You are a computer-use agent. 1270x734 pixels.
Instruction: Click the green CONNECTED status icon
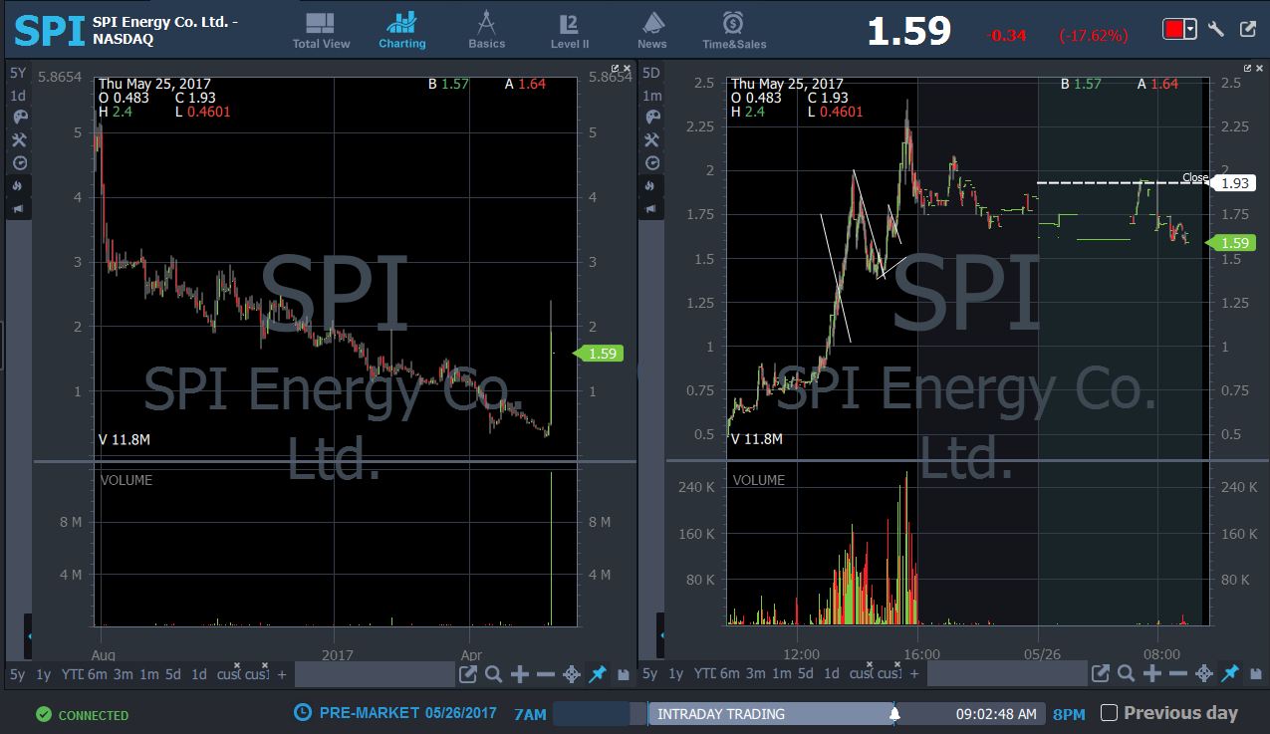(43, 715)
